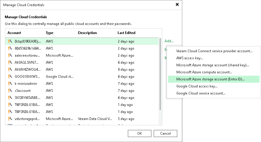Viewport: 261px width, 142px height.
Task: Click the Google Cloud st... type cell
Action: click(60, 77)
